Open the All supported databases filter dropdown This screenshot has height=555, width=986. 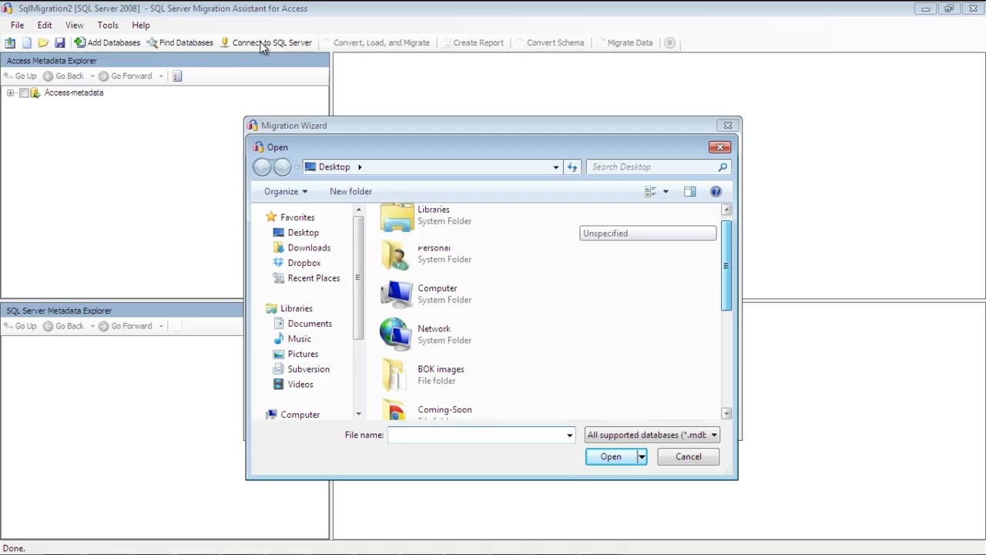[652, 435]
